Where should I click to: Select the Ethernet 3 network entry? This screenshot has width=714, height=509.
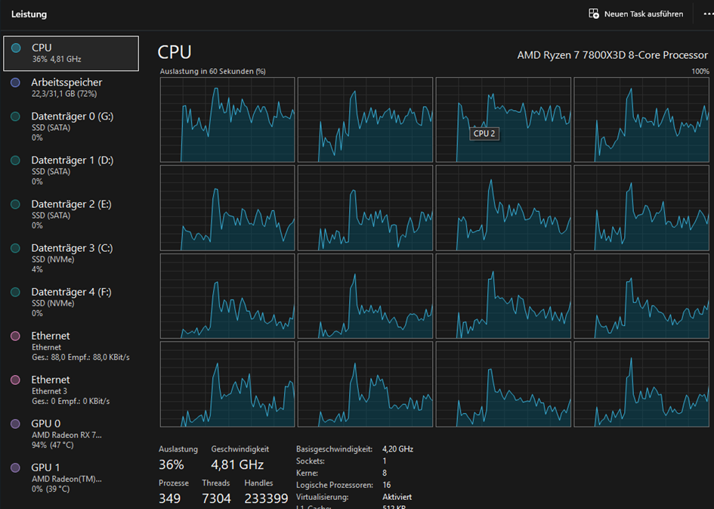71,390
